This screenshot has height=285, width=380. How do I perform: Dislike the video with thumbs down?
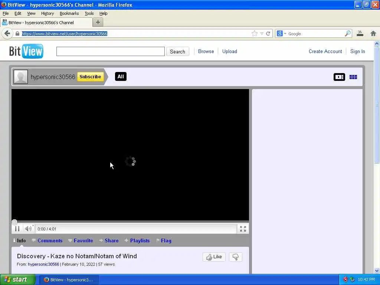[x=236, y=257]
